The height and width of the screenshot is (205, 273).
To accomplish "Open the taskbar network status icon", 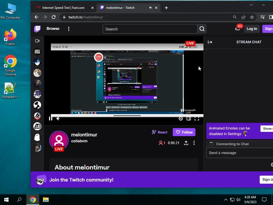I will (x=232, y=200).
